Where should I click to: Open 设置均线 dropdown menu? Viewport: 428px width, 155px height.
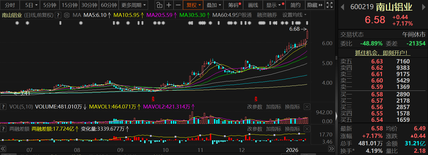[294, 15]
